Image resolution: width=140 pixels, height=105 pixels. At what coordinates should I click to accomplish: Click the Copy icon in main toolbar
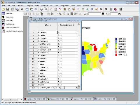pos(27,9)
